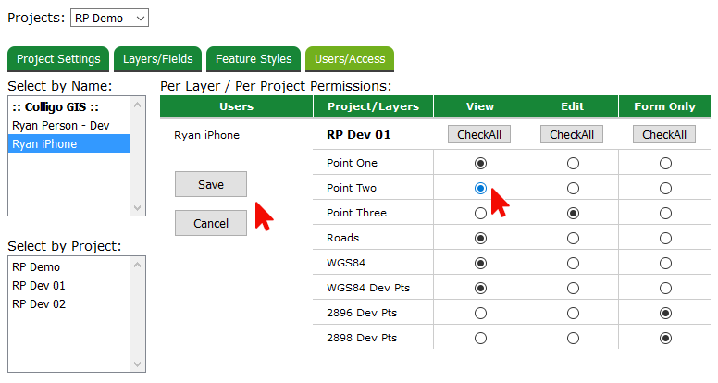Select View radio for Point Three

tap(479, 213)
